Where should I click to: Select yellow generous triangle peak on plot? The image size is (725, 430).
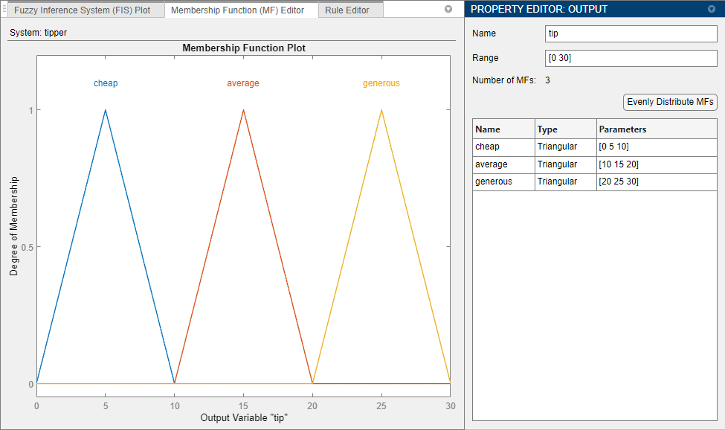381,111
